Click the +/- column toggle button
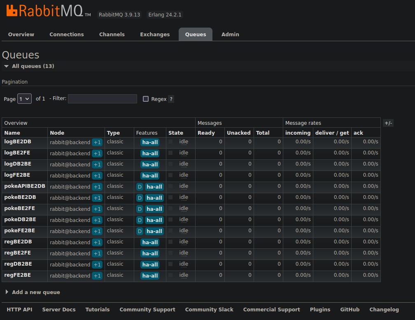The width and height of the screenshot is (415, 320). tap(388, 123)
